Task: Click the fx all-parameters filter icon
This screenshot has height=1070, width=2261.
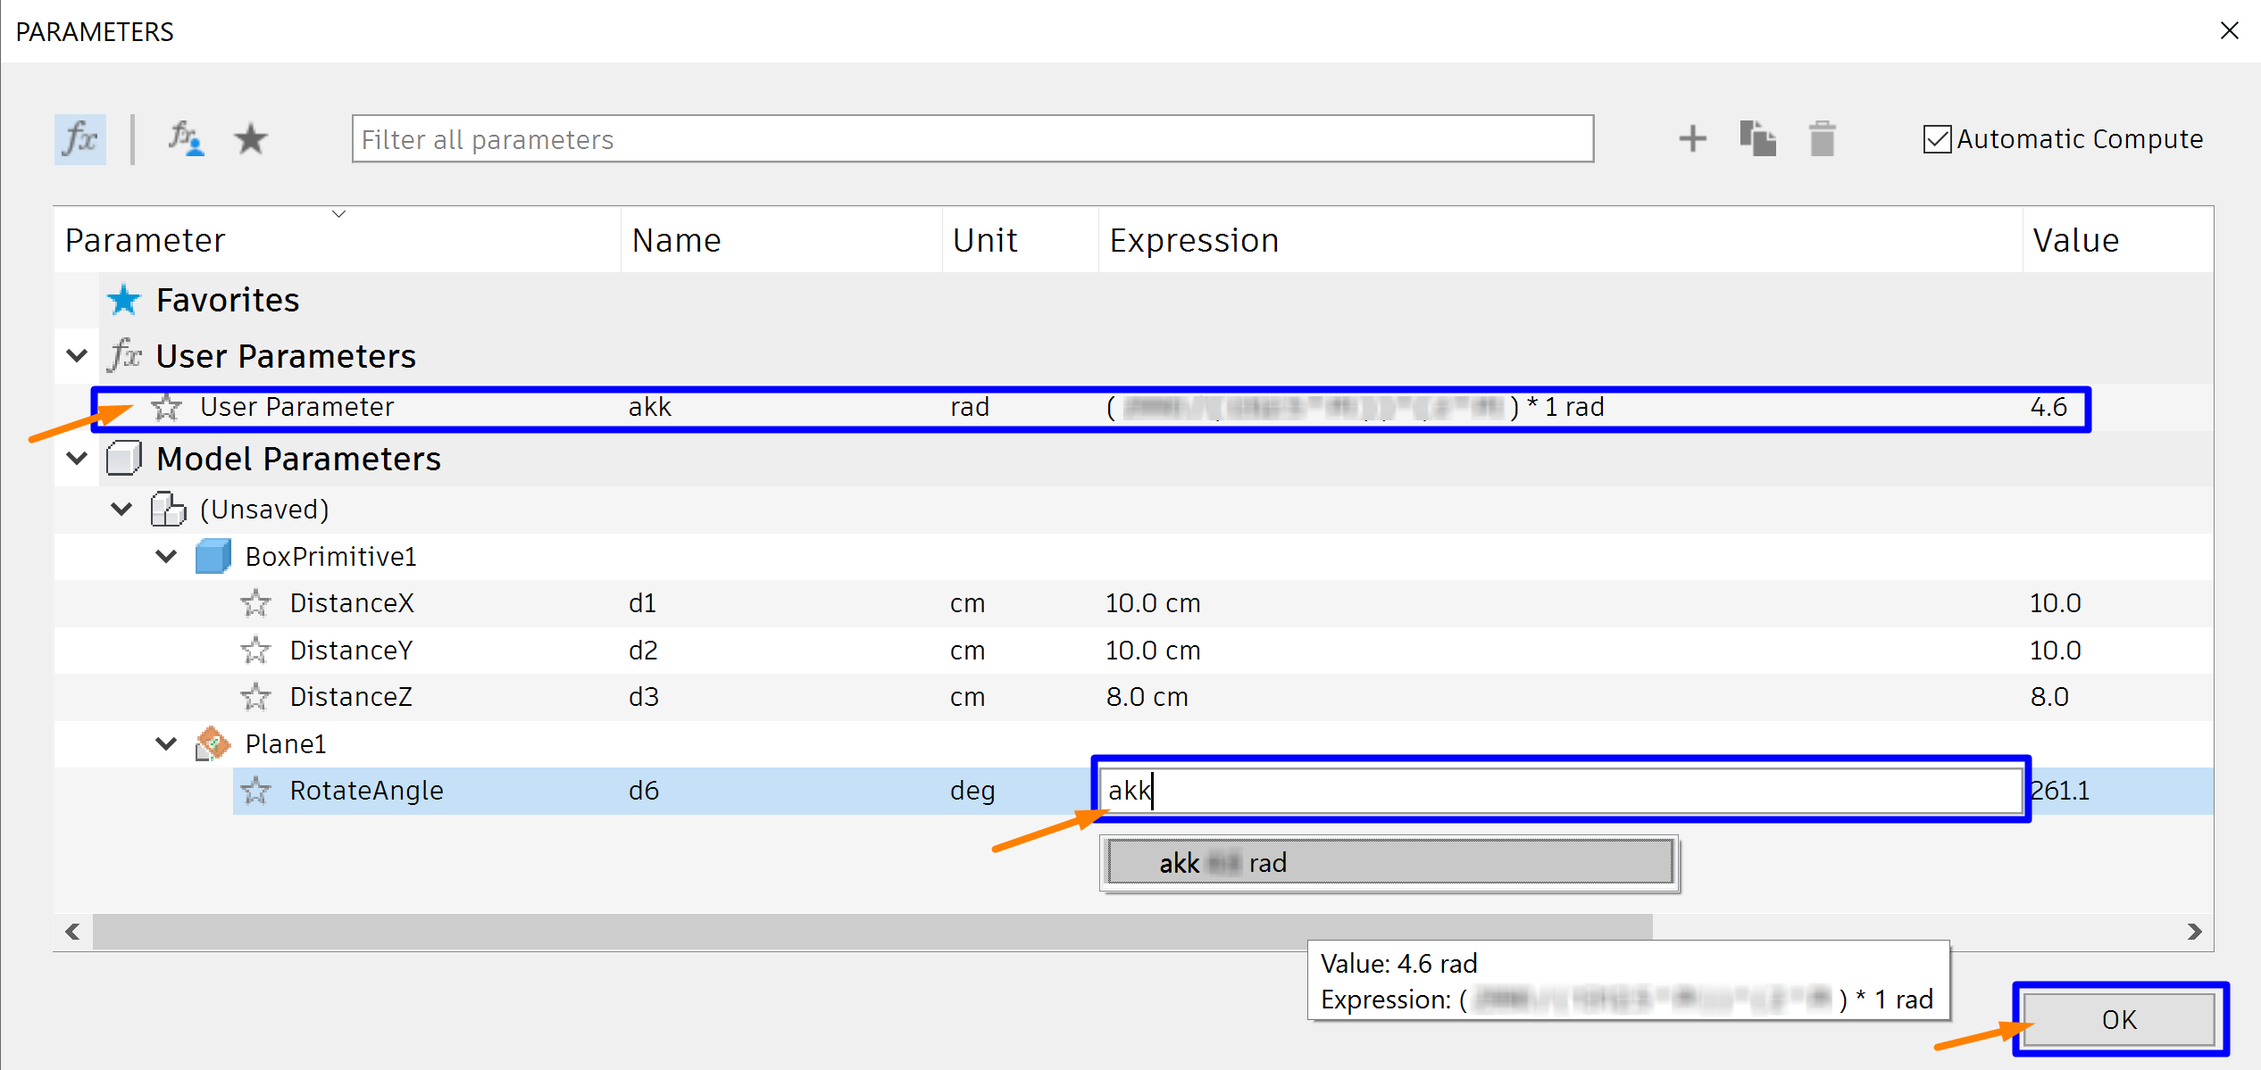Action: point(80,139)
